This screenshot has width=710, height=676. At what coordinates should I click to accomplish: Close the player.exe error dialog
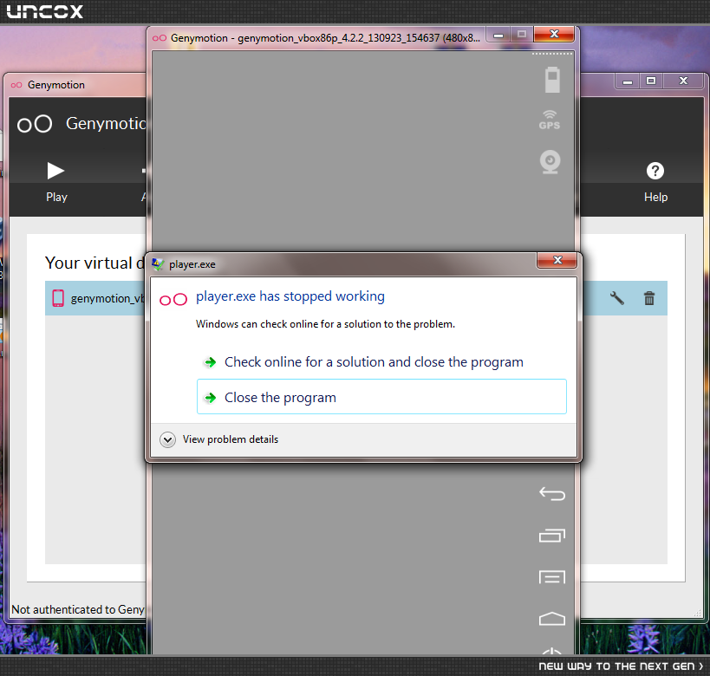pos(557,260)
